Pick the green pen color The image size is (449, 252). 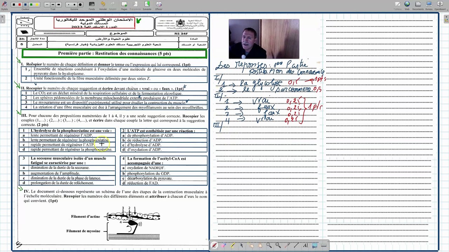(x=31, y=5)
